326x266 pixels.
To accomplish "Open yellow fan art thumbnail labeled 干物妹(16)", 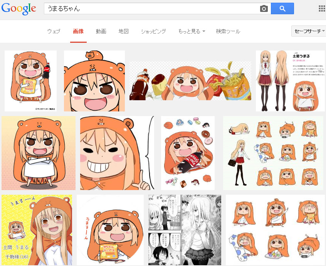I will pos(37,230).
